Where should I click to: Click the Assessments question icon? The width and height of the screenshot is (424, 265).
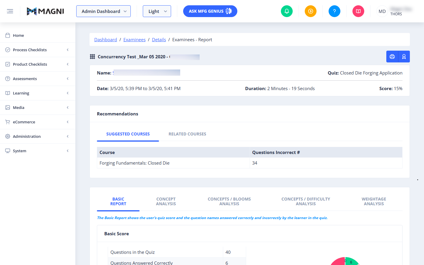[x=8, y=79]
